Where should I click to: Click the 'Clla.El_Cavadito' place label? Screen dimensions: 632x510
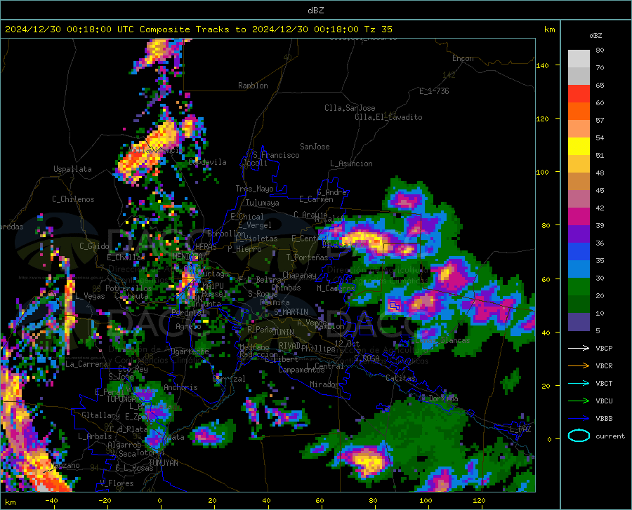point(388,117)
